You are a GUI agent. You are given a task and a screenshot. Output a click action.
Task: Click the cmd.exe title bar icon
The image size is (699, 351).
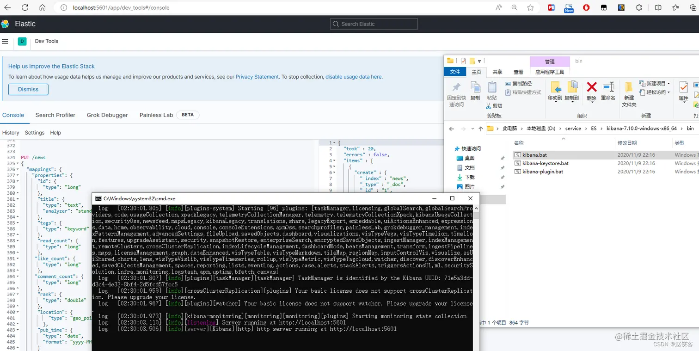(x=98, y=198)
